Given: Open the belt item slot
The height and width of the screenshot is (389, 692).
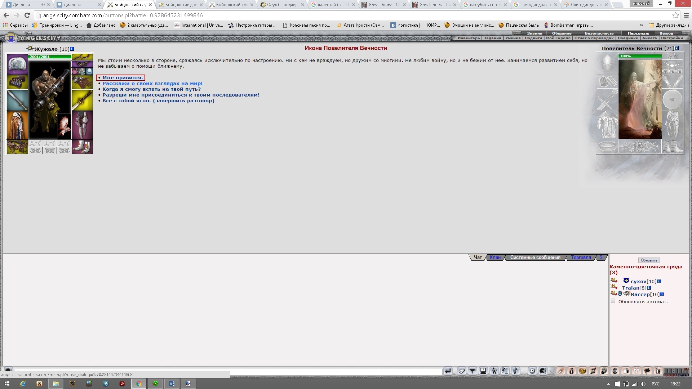Looking at the screenshot, I should tap(17, 147).
